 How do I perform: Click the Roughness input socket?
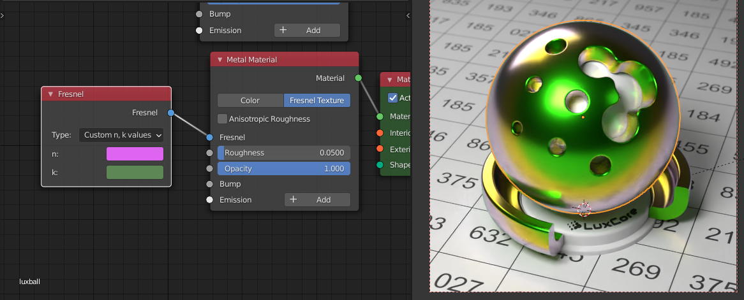pyautogui.click(x=210, y=153)
